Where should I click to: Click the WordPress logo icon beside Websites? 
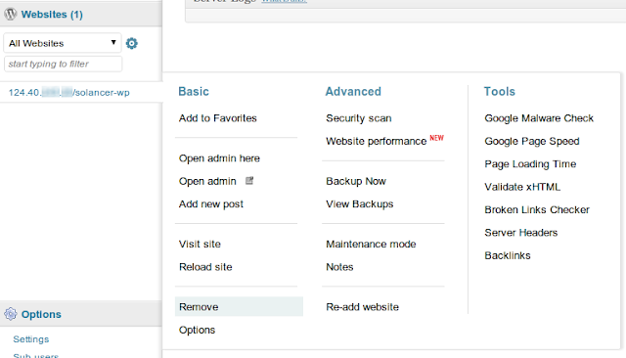(11, 14)
